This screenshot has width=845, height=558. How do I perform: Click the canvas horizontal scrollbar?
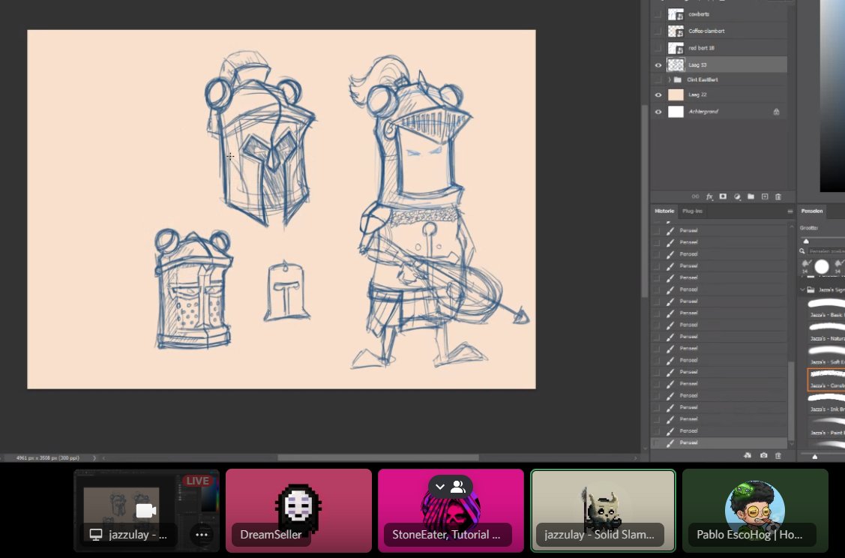[x=378, y=457]
